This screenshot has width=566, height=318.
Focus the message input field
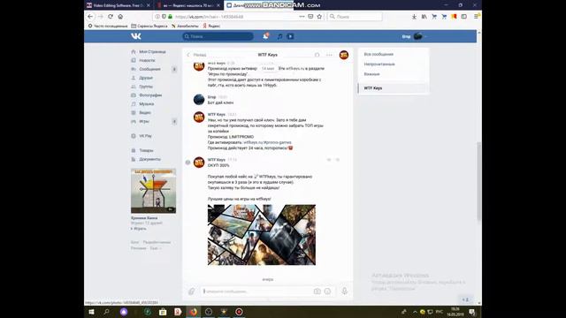click(x=256, y=291)
